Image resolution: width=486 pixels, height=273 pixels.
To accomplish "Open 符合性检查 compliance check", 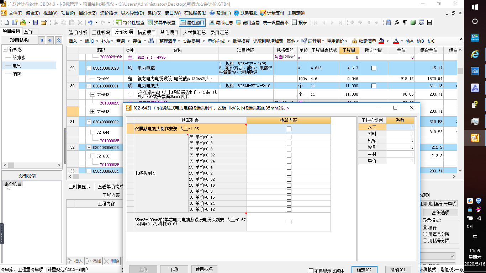I will coord(131,22).
